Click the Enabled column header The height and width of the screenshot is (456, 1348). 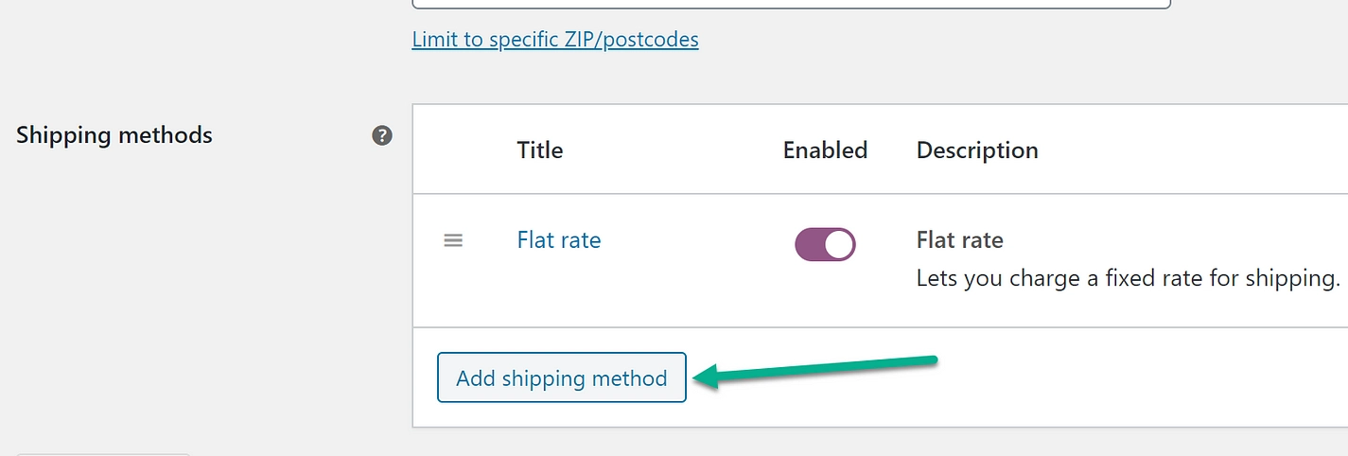825,150
